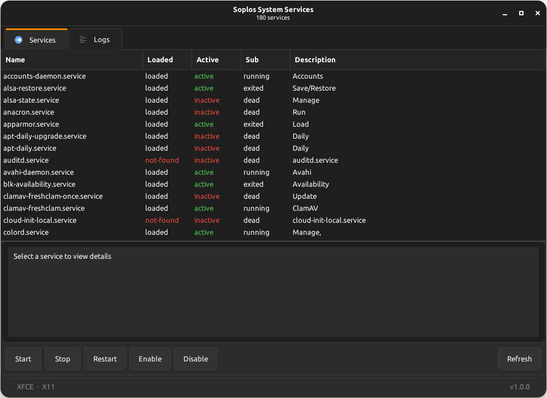This screenshot has width=547, height=398.
Task: Click the Restart button
Action: (105, 359)
